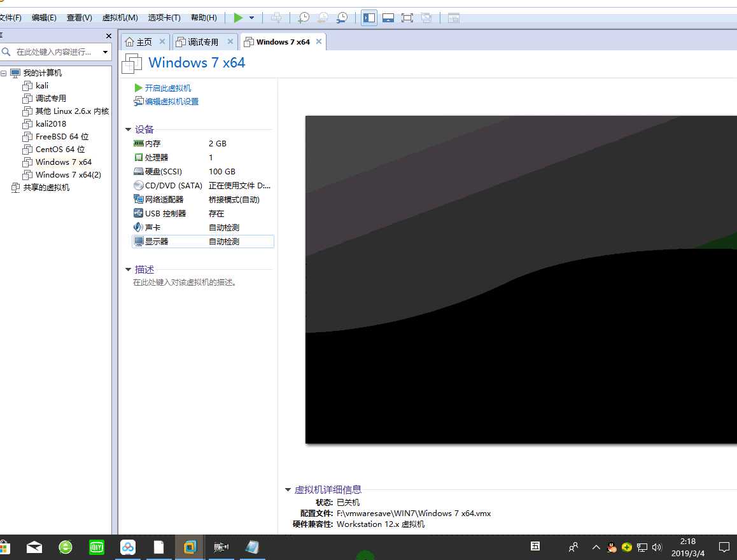Collapse the 设备 section
Viewport: 737px width, 560px height.
(x=129, y=129)
